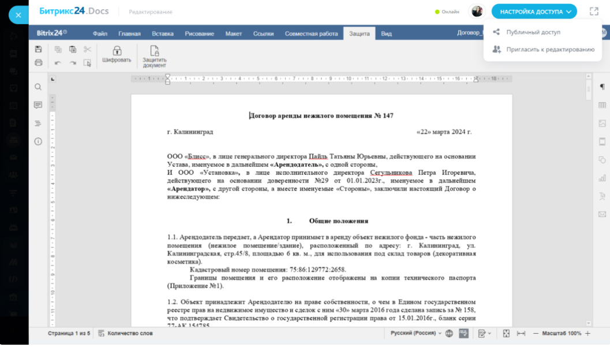
Task: Save the document with the floppy disk icon
Action: 38,50
